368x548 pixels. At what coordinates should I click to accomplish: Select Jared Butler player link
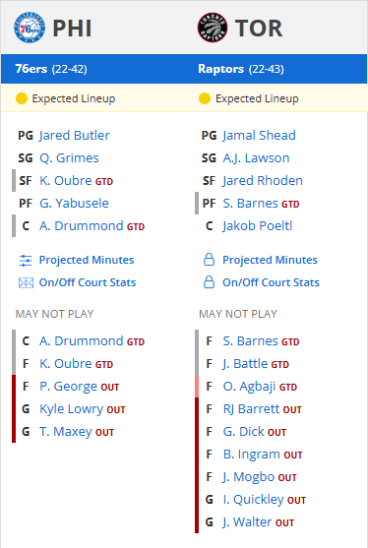coord(75,135)
